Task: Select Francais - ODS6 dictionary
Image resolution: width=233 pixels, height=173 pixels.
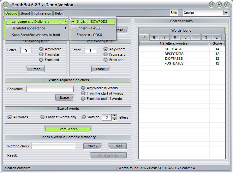Action: click(x=93, y=35)
